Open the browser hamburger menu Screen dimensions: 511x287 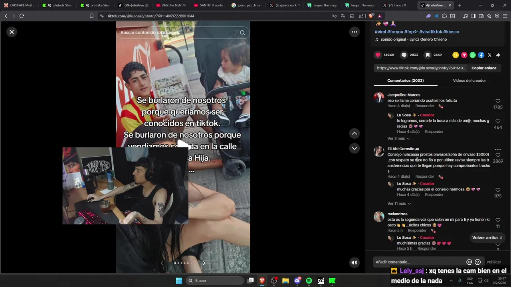point(505,16)
